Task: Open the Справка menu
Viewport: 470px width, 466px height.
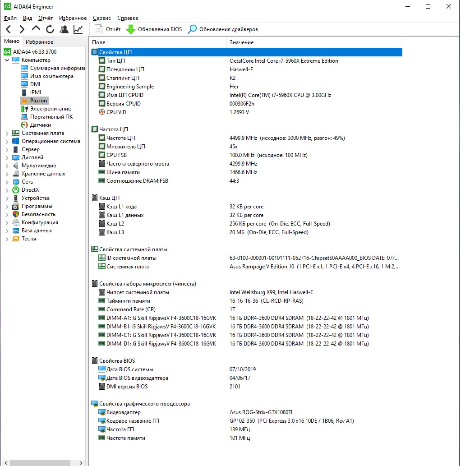Action: pyautogui.click(x=128, y=18)
